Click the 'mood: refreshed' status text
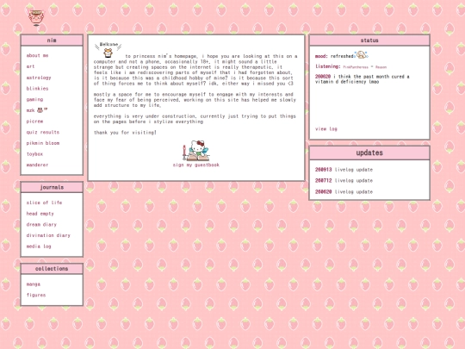The image size is (465, 349). [334, 56]
